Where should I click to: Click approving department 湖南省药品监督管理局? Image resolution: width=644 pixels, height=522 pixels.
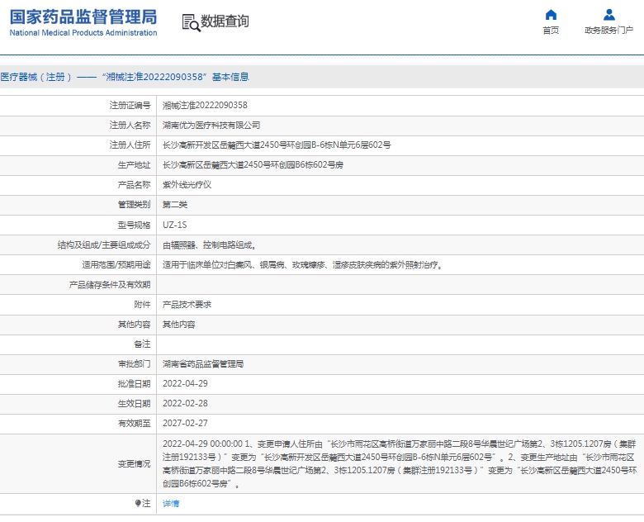tap(203, 364)
